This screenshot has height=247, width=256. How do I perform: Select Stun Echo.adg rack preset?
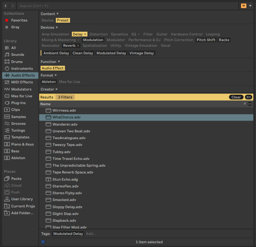pos(146,179)
